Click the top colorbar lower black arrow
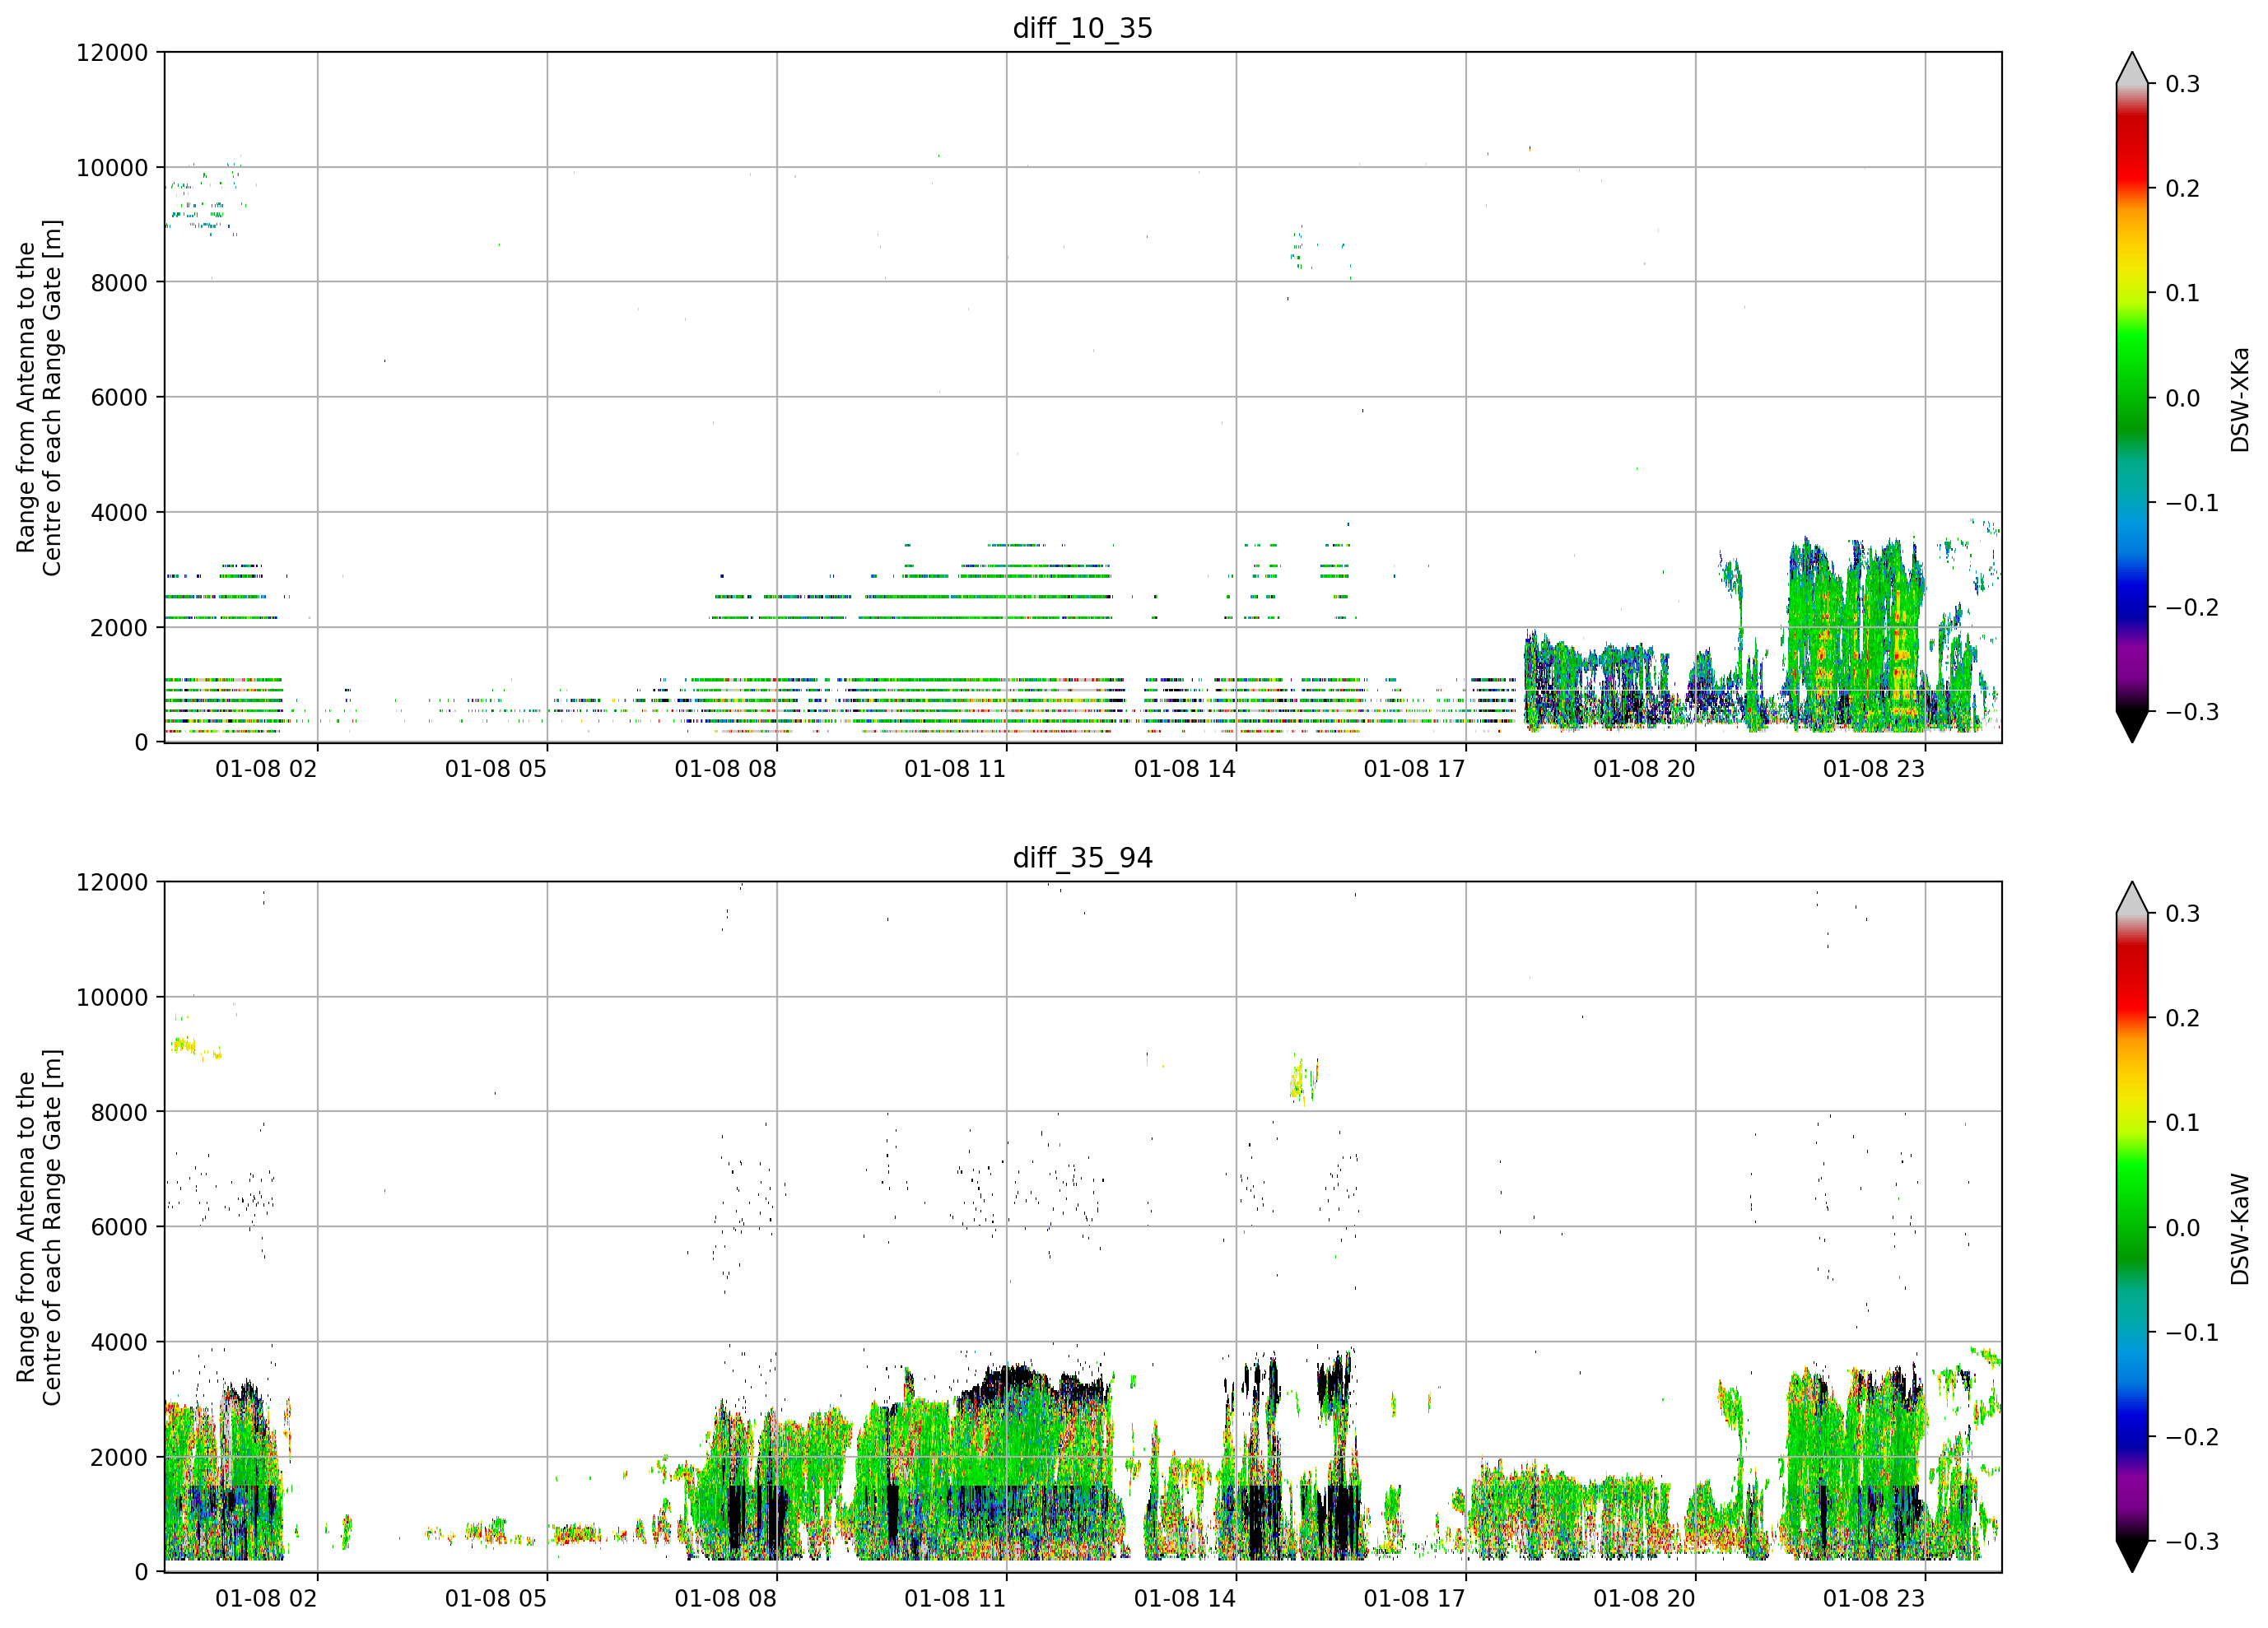The width and height of the screenshot is (2268, 1628). [x=2132, y=727]
